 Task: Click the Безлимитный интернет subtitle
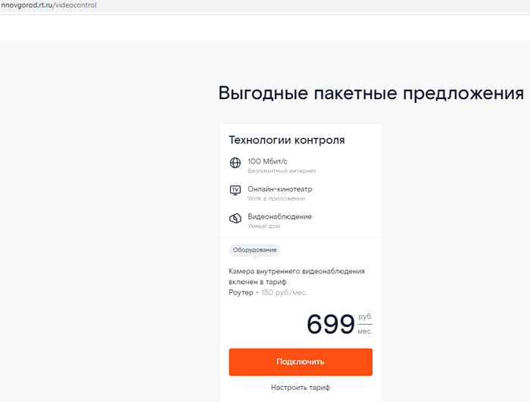[x=282, y=171]
